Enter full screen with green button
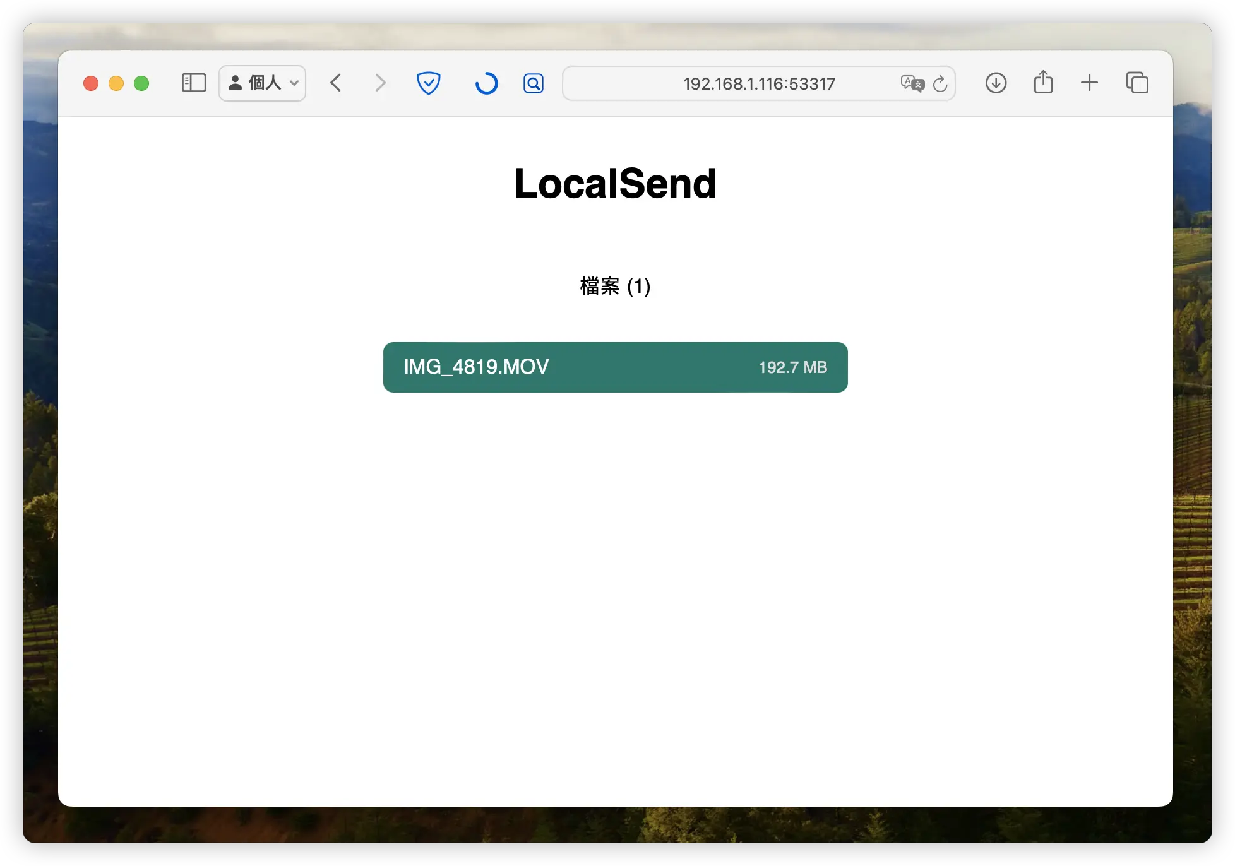The width and height of the screenshot is (1235, 866). [x=141, y=83]
